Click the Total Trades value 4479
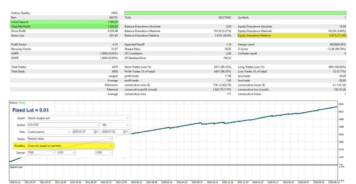 (115, 67)
